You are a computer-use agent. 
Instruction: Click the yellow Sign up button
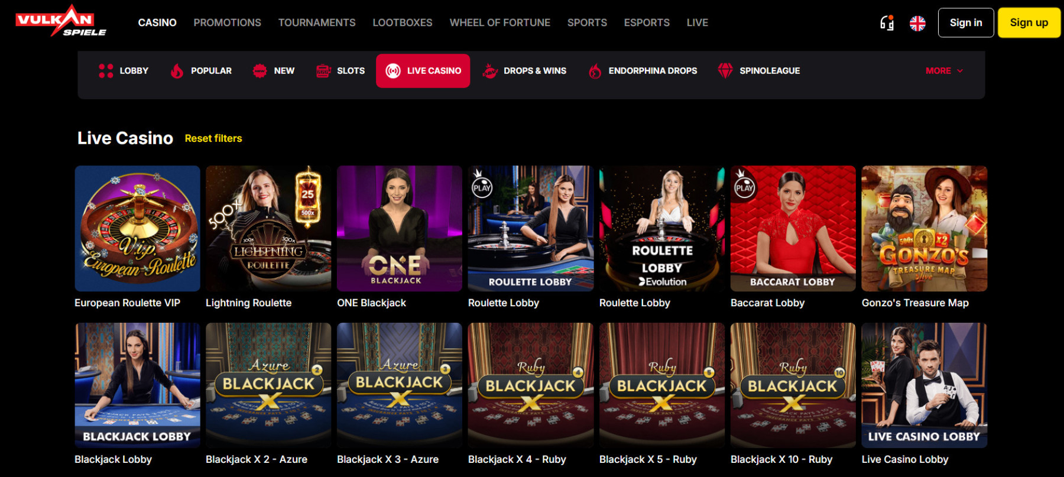[x=1029, y=23]
